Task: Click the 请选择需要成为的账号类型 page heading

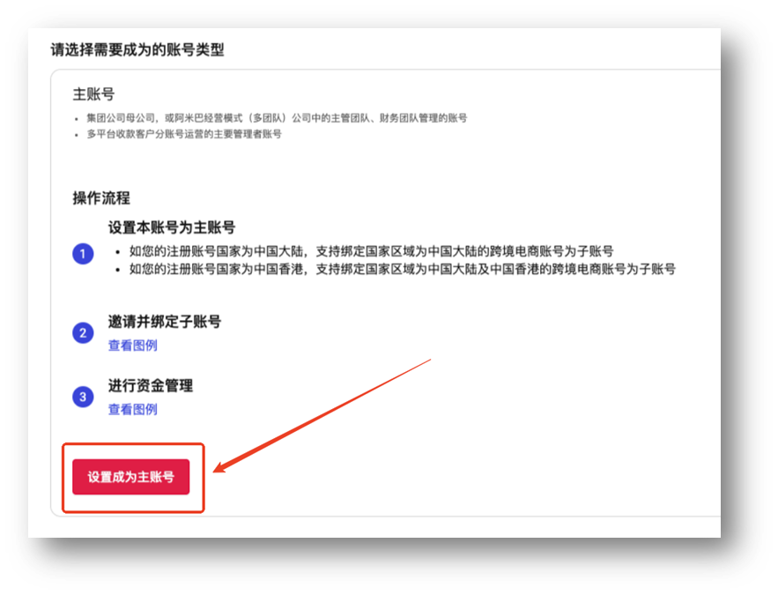Action: point(137,49)
